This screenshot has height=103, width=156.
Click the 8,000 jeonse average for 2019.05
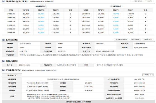click(116, 33)
